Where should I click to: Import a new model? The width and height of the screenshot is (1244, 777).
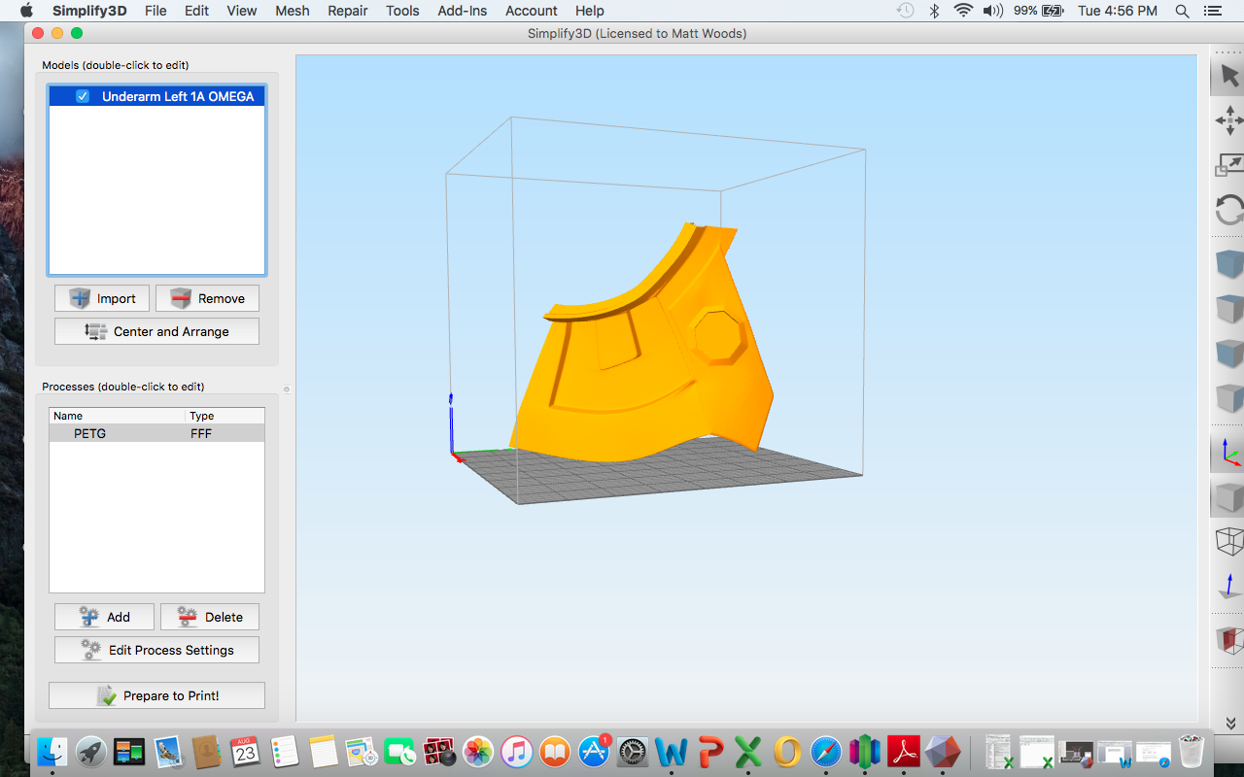point(102,298)
